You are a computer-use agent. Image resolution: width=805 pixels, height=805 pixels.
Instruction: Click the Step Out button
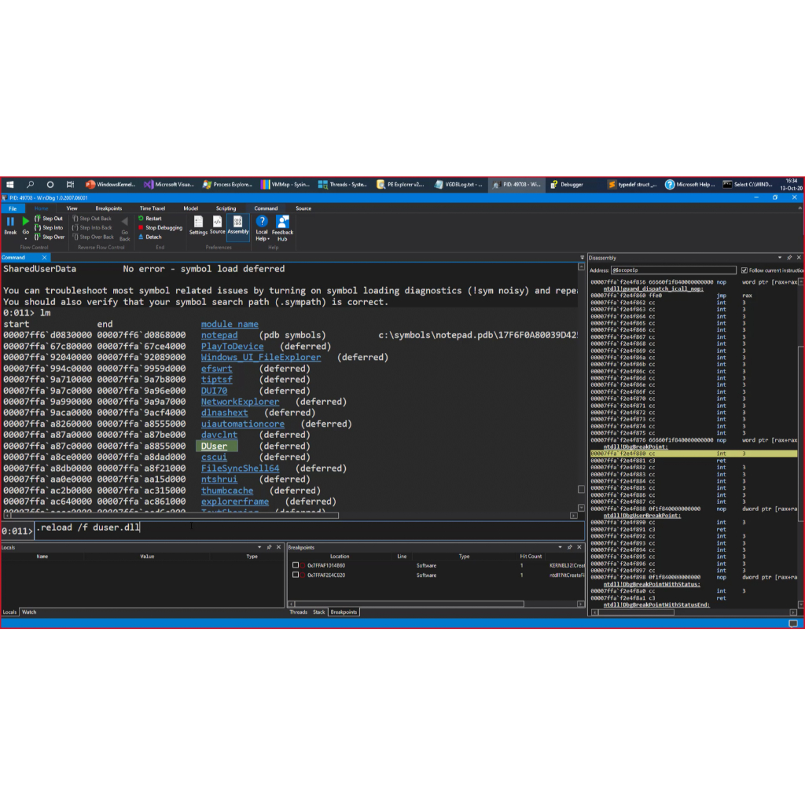tap(49, 219)
